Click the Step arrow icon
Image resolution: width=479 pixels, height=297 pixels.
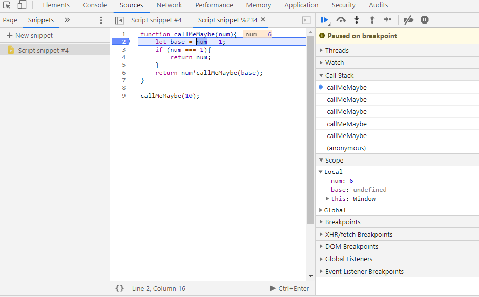[x=388, y=20]
